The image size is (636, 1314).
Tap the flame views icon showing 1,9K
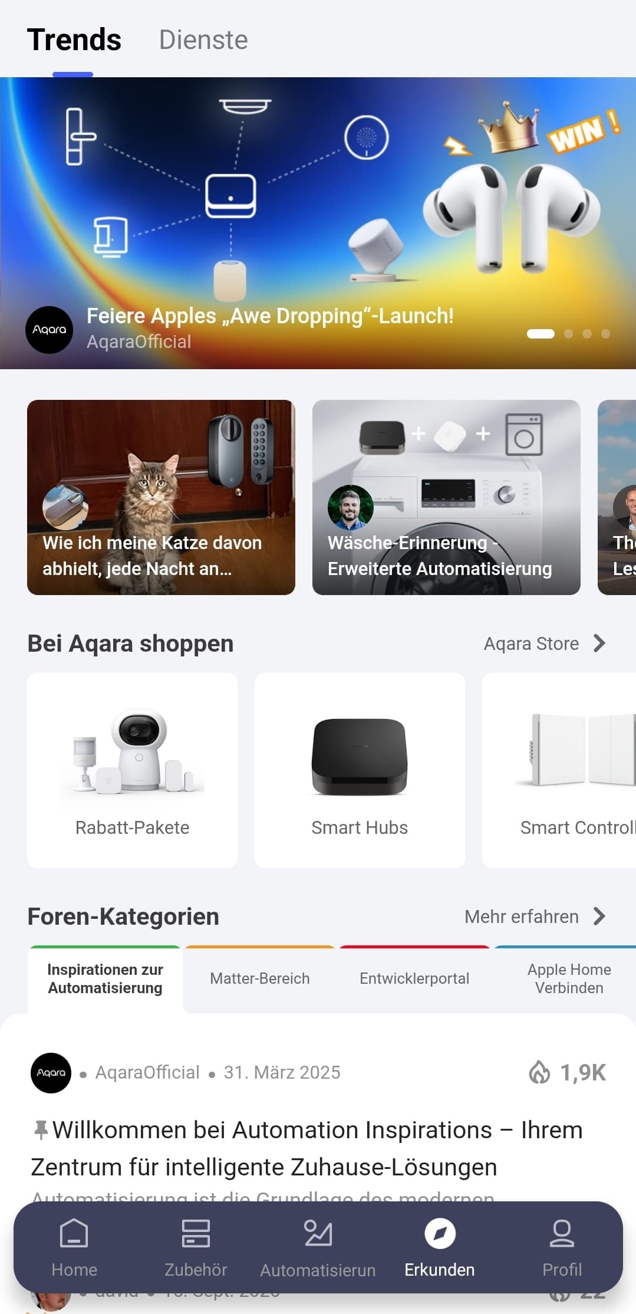tap(539, 1072)
